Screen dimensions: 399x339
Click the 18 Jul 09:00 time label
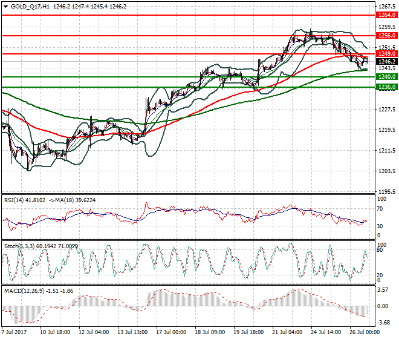coord(210,332)
